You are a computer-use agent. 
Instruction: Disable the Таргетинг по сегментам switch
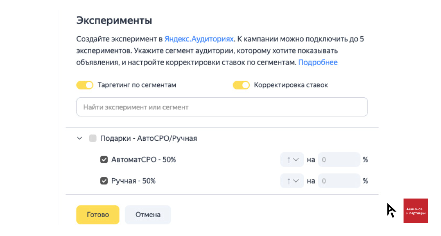pyautogui.click(x=85, y=85)
